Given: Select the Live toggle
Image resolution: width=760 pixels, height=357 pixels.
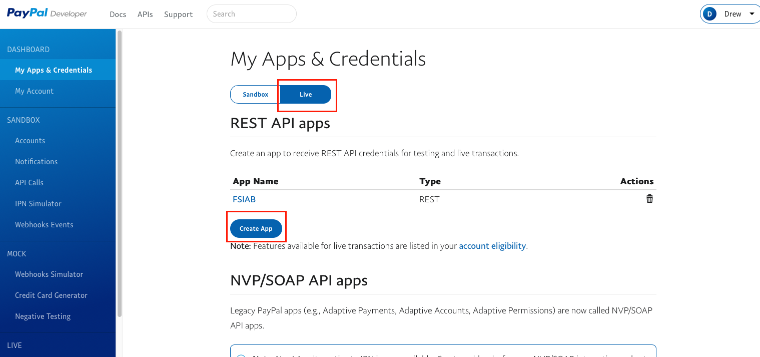Looking at the screenshot, I should point(306,94).
